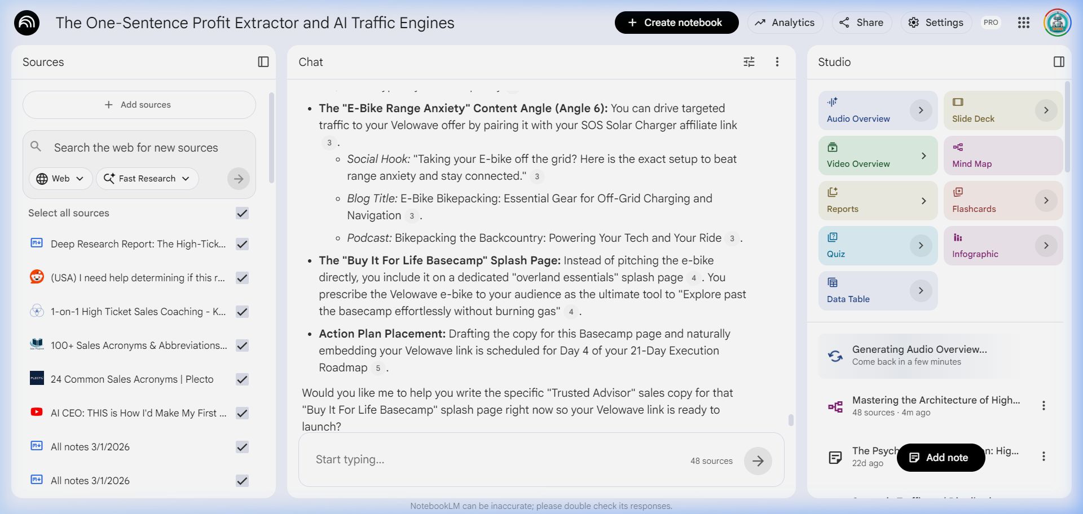Open the Analytics tab

785,23
